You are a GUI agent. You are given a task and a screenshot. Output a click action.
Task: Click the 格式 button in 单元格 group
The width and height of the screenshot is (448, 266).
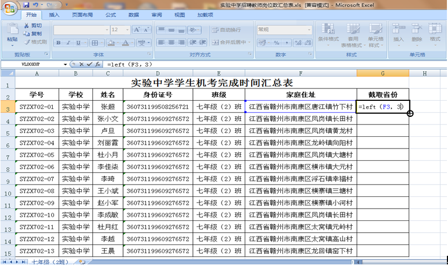tap(435, 34)
